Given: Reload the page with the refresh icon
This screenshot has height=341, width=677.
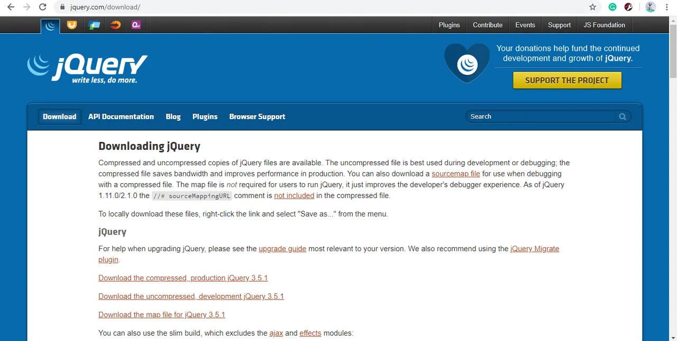Looking at the screenshot, I should click(43, 7).
